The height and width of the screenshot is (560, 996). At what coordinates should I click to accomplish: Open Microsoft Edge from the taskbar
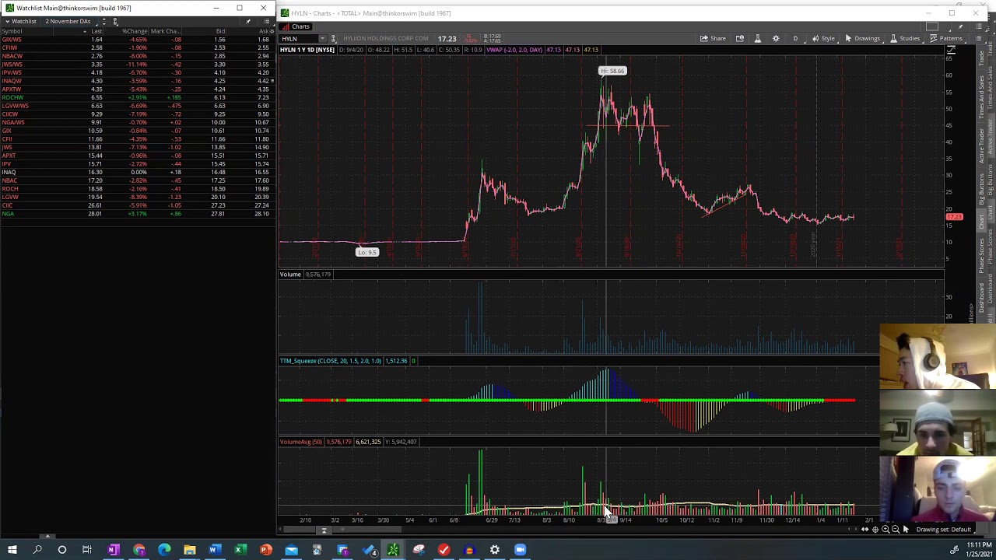coord(164,550)
